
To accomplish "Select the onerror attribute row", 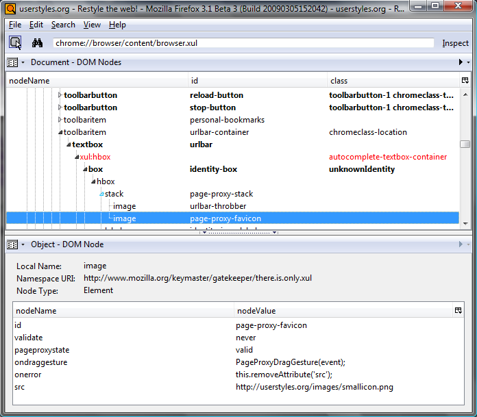I will (238, 375).
